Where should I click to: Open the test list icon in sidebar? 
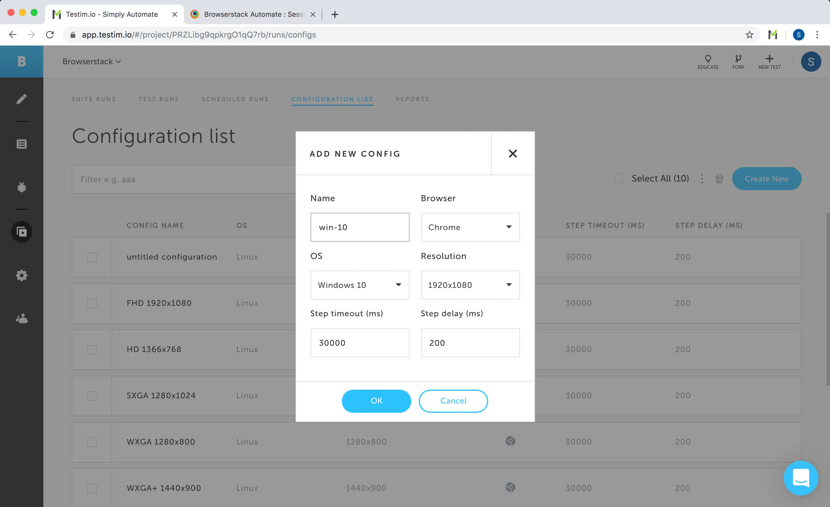tap(22, 144)
